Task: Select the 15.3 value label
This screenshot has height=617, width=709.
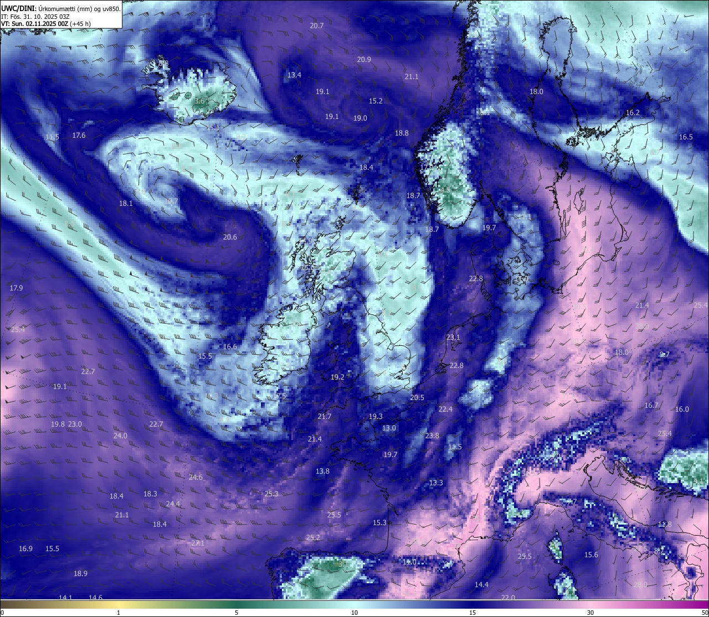Action: pyautogui.click(x=379, y=523)
